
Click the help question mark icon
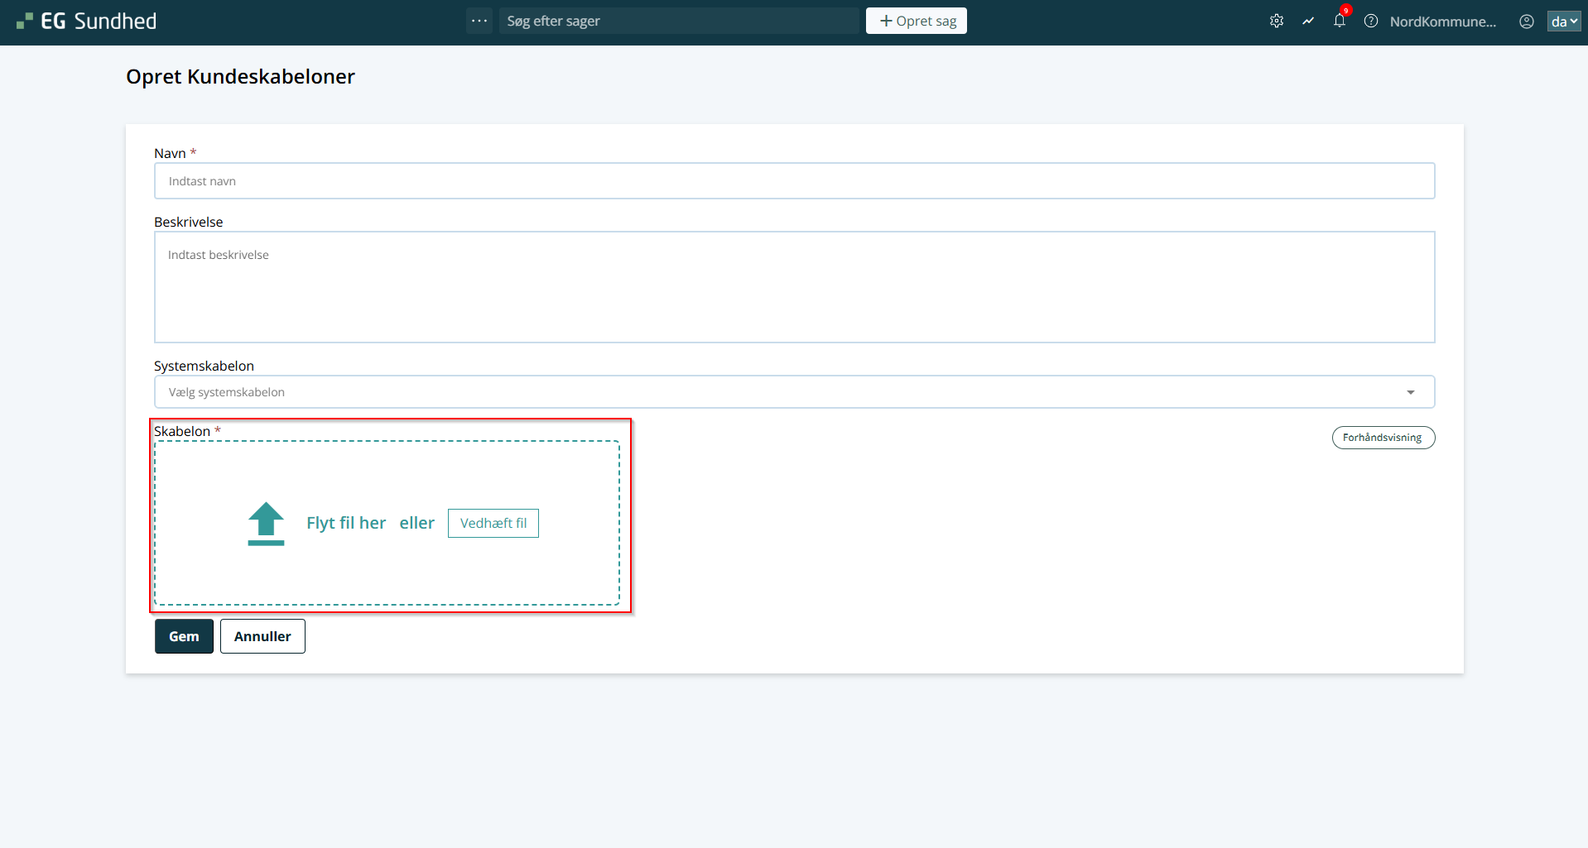[x=1370, y=22]
